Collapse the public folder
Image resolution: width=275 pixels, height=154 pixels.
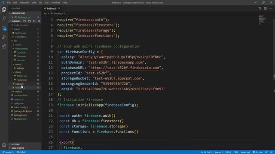pos(17,29)
